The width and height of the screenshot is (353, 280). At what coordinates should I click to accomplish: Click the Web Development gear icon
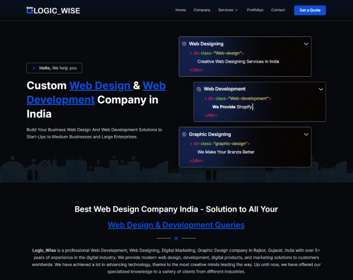point(198,89)
